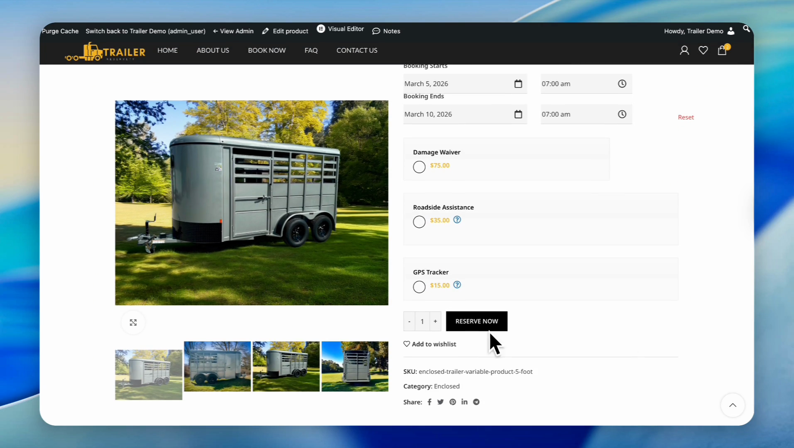
Task: Select the Damage Waiver option
Action: 419,167
